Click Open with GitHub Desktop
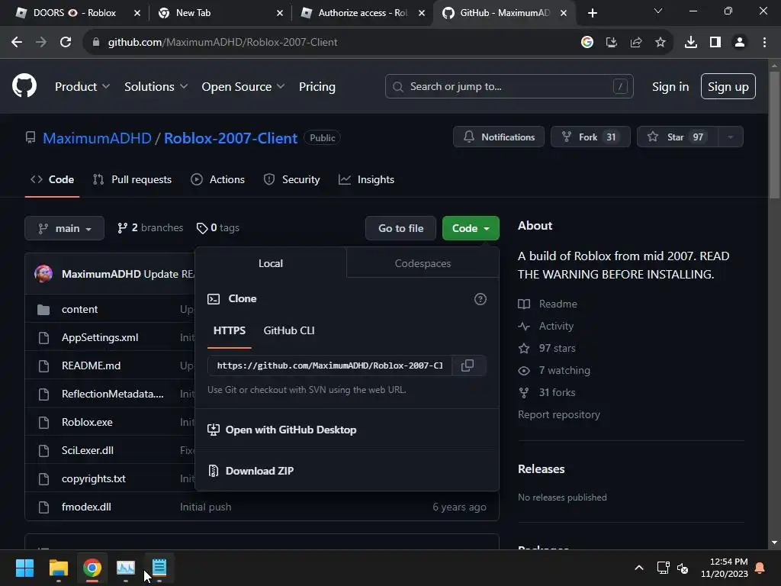The image size is (781, 586). [x=291, y=430]
